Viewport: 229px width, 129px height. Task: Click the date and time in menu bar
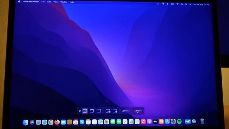click(201, 5)
